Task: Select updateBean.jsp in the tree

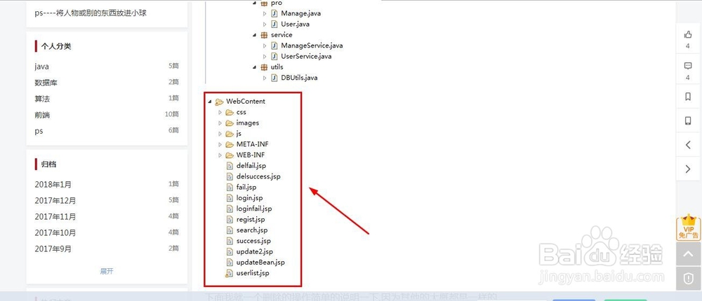Action: pos(260,262)
